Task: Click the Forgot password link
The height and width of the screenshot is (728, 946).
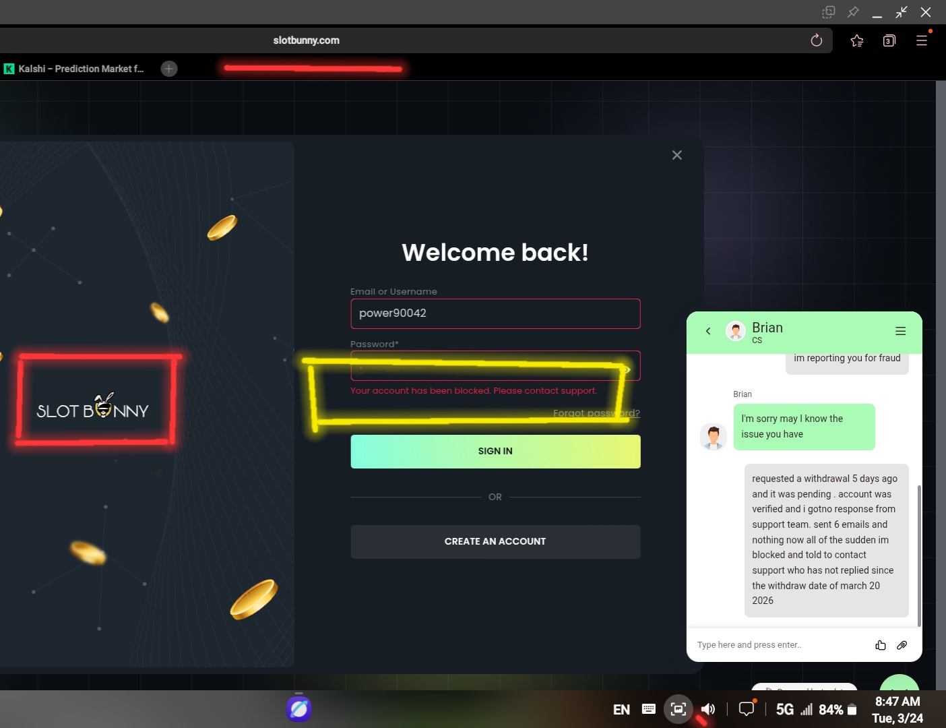Action: click(x=596, y=413)
